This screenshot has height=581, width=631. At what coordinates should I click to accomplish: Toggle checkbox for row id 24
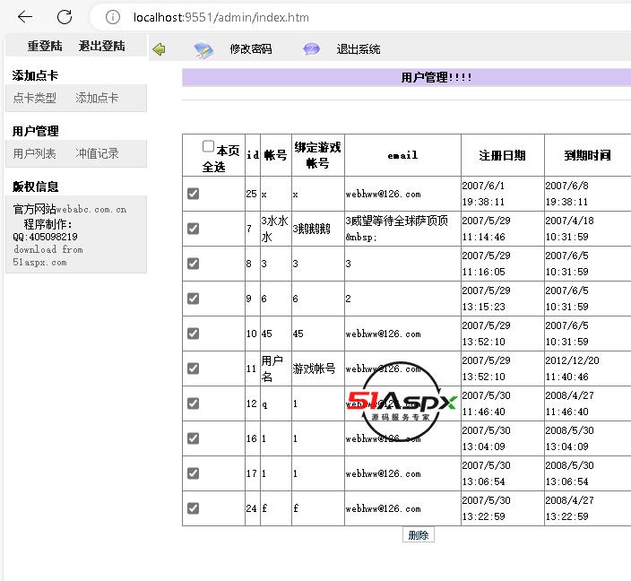[x=193, y=508]
